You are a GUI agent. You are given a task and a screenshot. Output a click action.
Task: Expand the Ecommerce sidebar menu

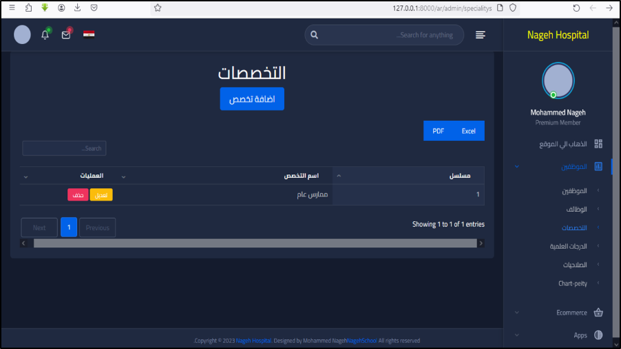pos(571,313)
